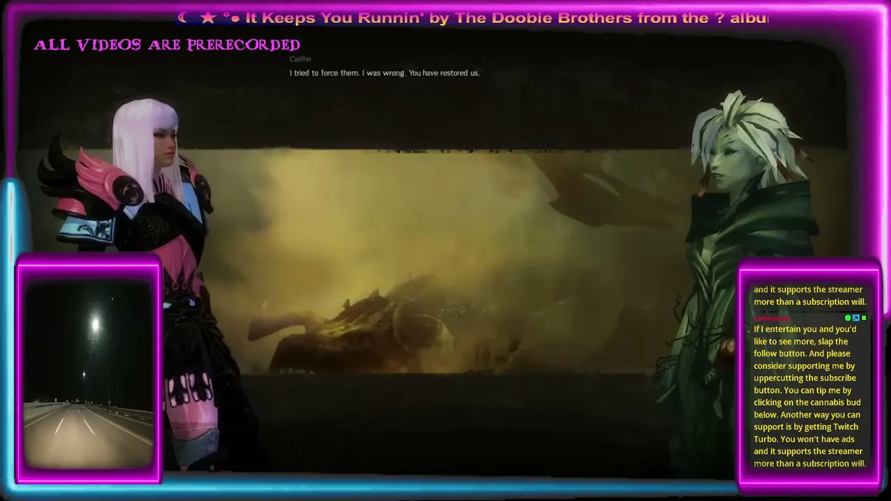Screen dimensions: 891x501
Task: Click the chat line "clicking on the cannabis bud"
Action: pyautogui.click(x=807, y=402)
